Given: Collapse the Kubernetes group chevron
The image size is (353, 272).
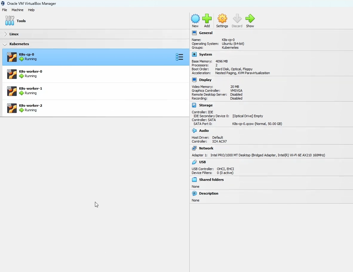Looking at the screenshot, I should tap(5, 44).
